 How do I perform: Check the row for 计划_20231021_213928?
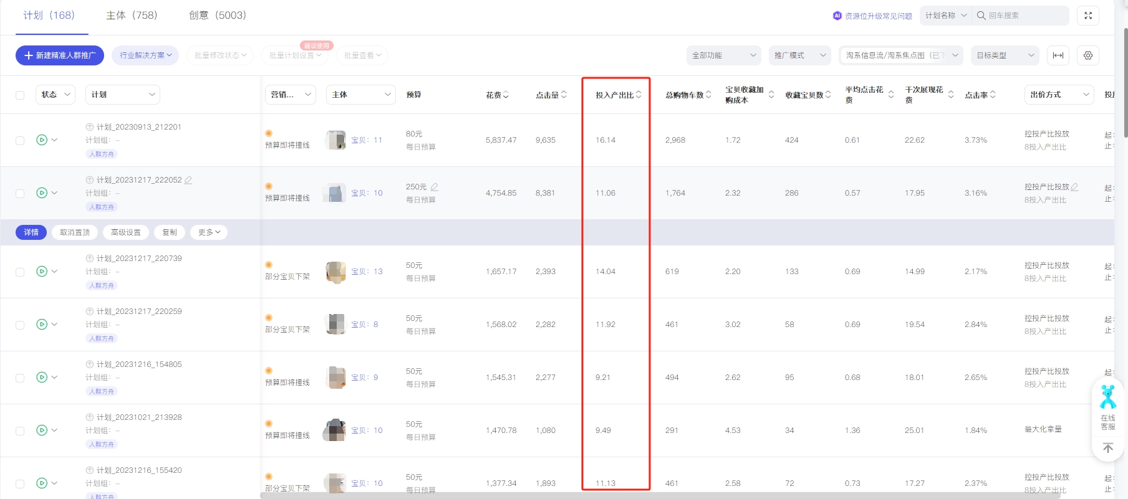click(x=20, y=431)
